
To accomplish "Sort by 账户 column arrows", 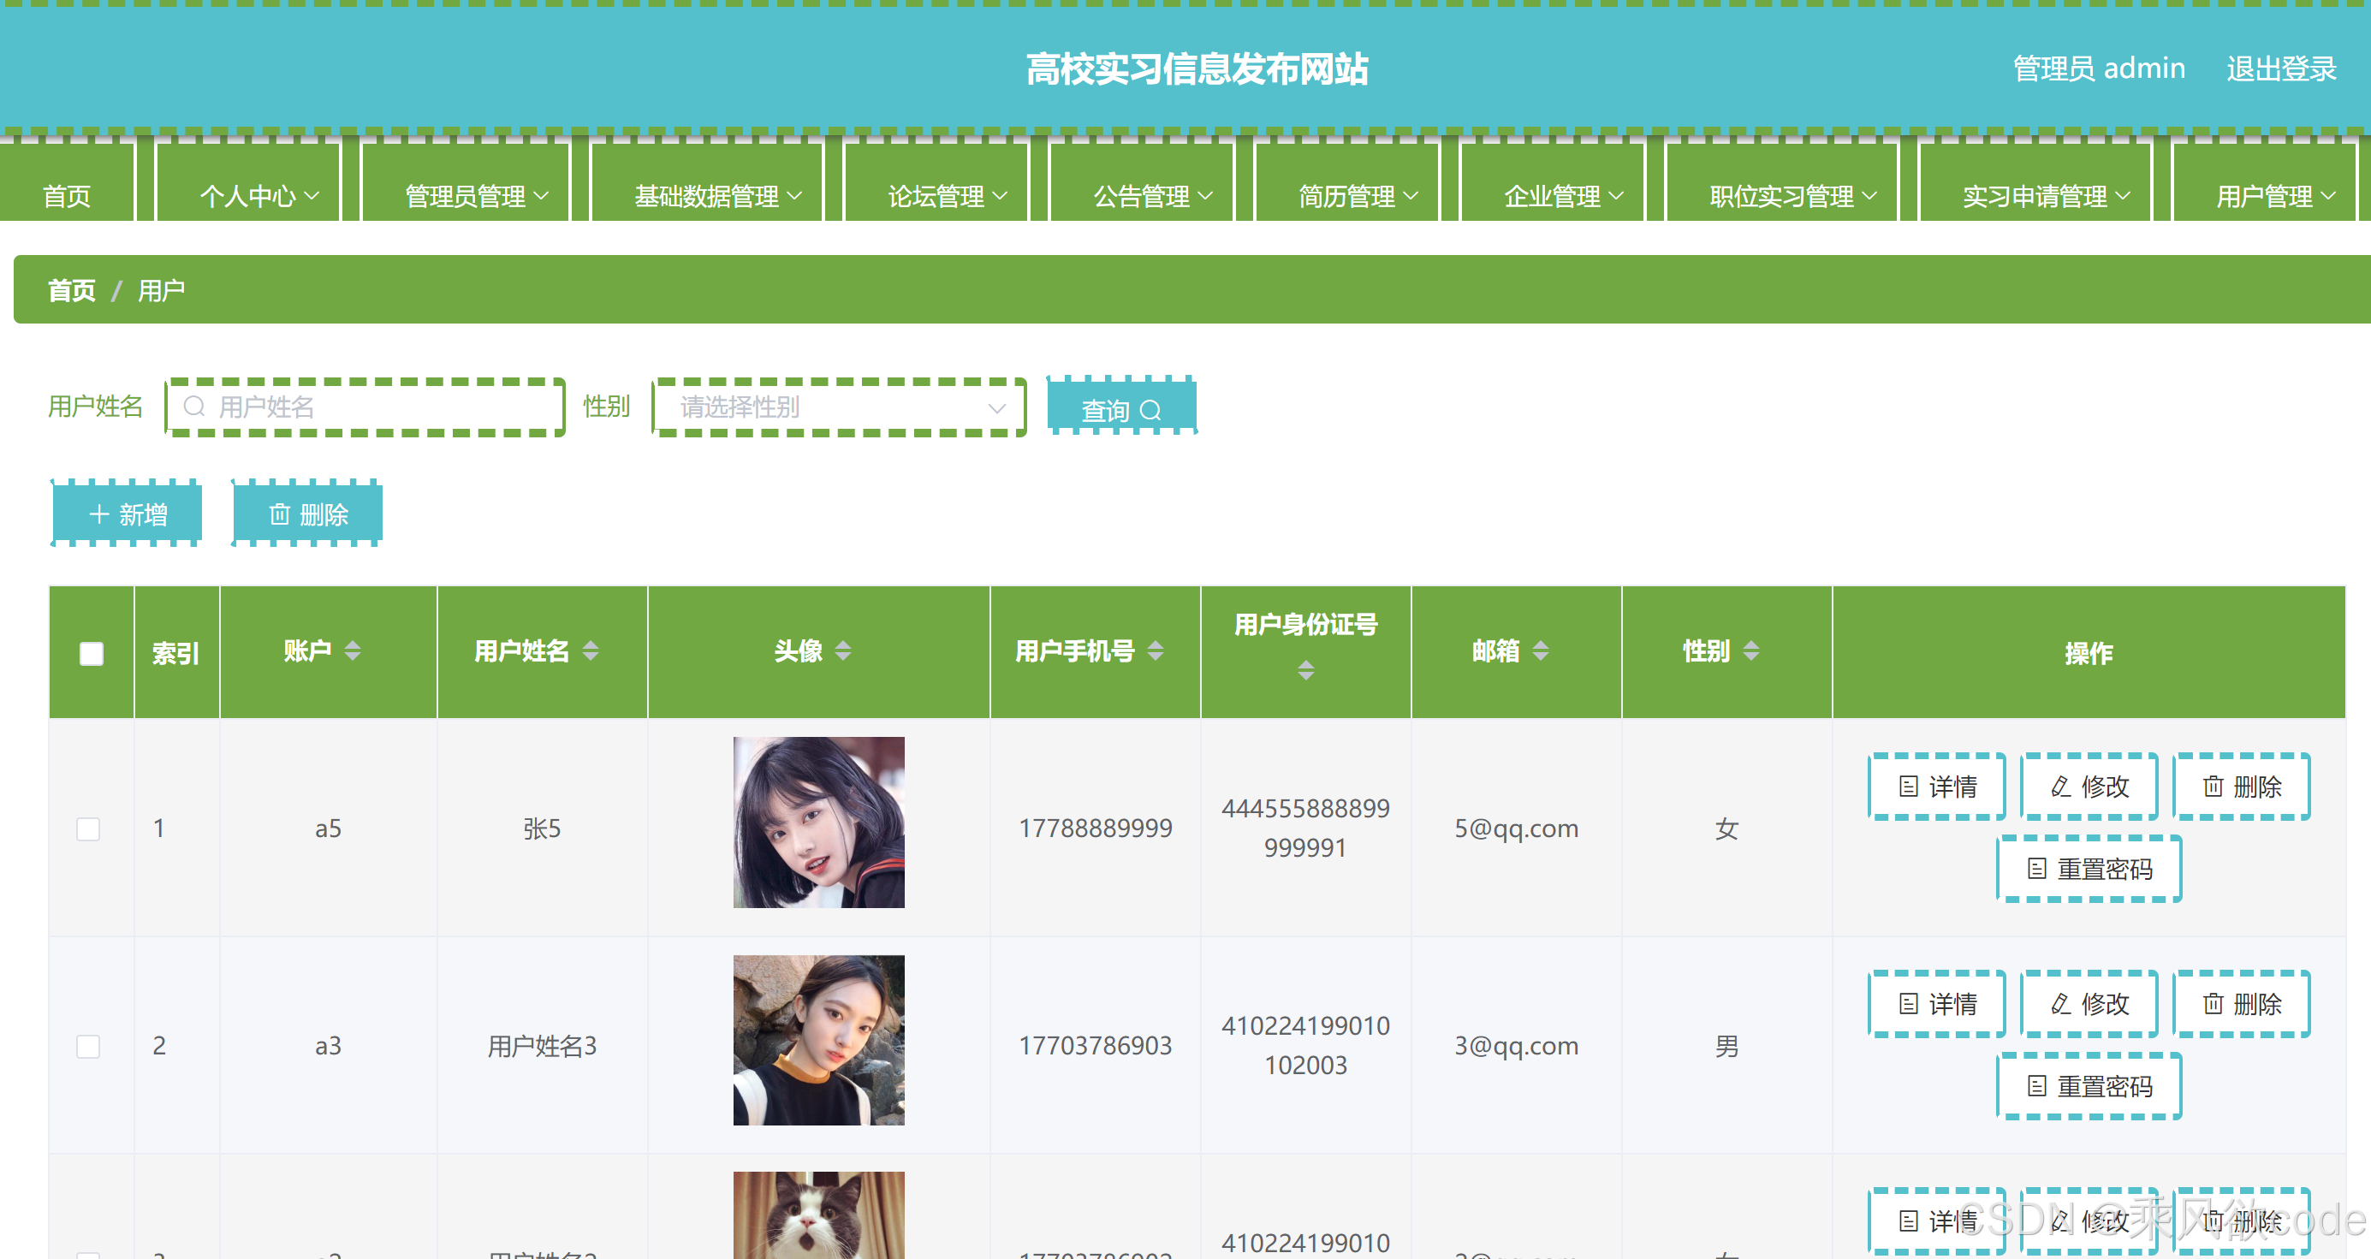I will 352,650.
